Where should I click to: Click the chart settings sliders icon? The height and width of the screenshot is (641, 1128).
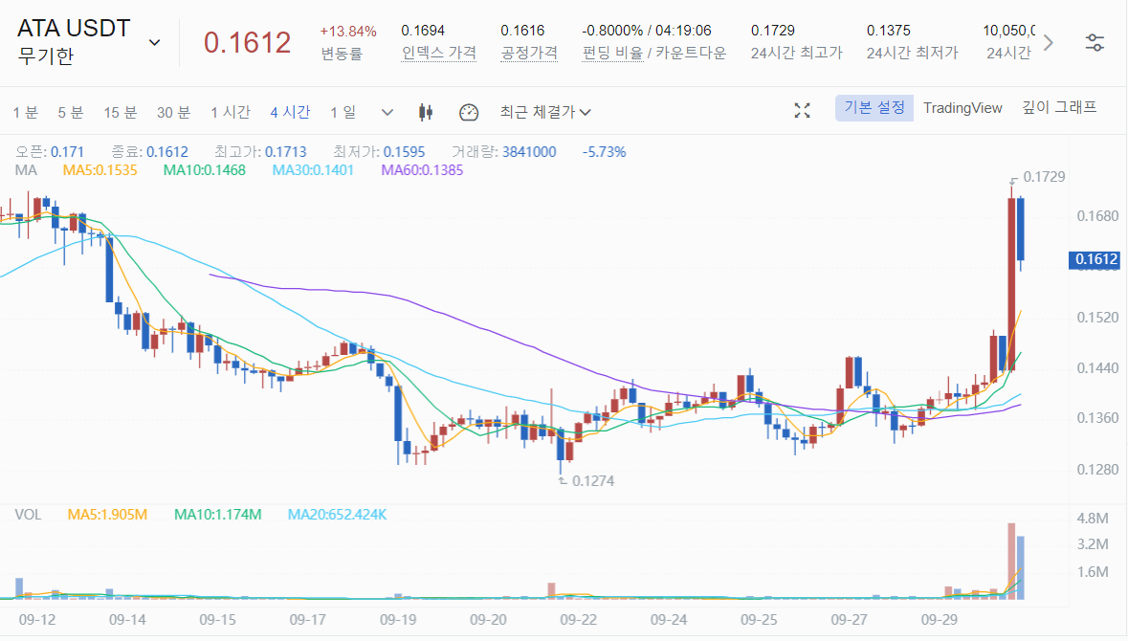[1095, 42]
